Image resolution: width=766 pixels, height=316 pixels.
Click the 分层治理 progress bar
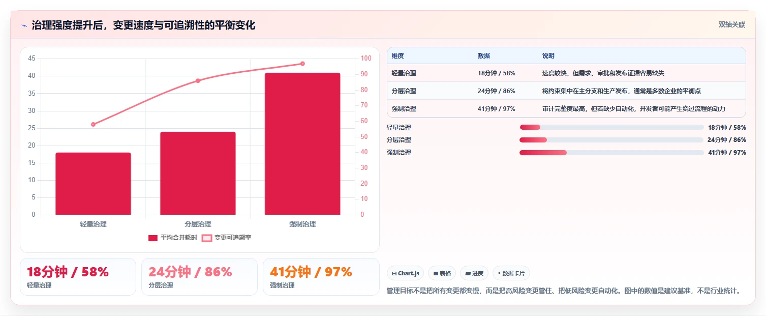(x=611, y=140)
